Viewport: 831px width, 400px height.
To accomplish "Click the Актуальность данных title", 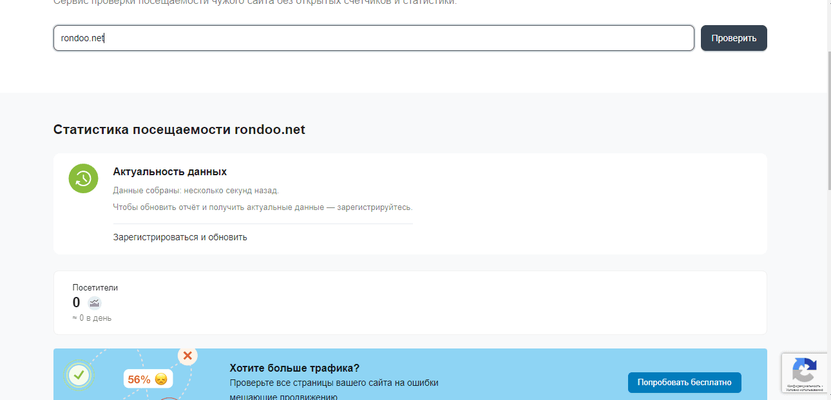I will tap(169, 172).
